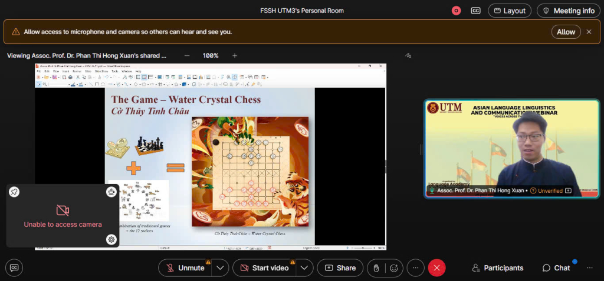Click the Insert menu in the shared Impress window
604x281 pixels.
(66, 71)
